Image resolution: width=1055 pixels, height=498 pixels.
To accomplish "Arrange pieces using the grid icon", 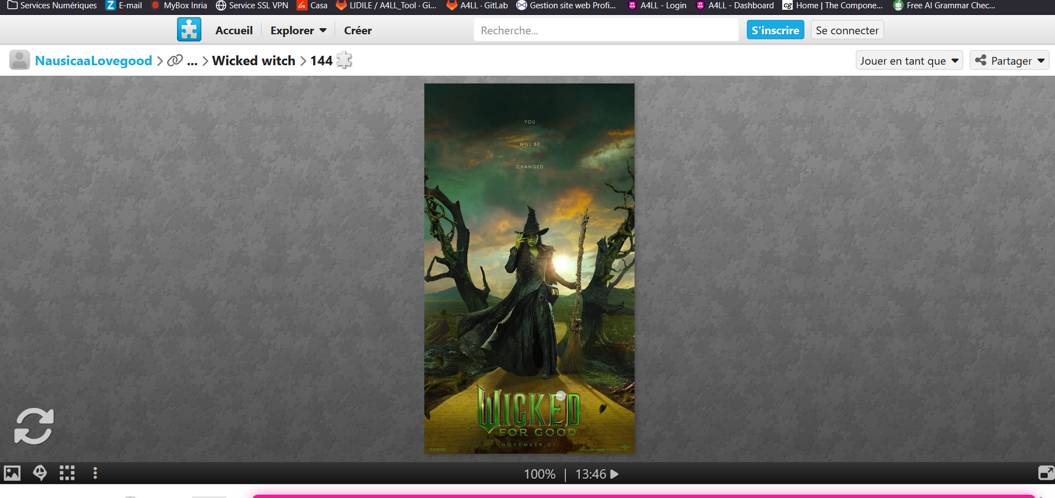I will tap(67, 473).
